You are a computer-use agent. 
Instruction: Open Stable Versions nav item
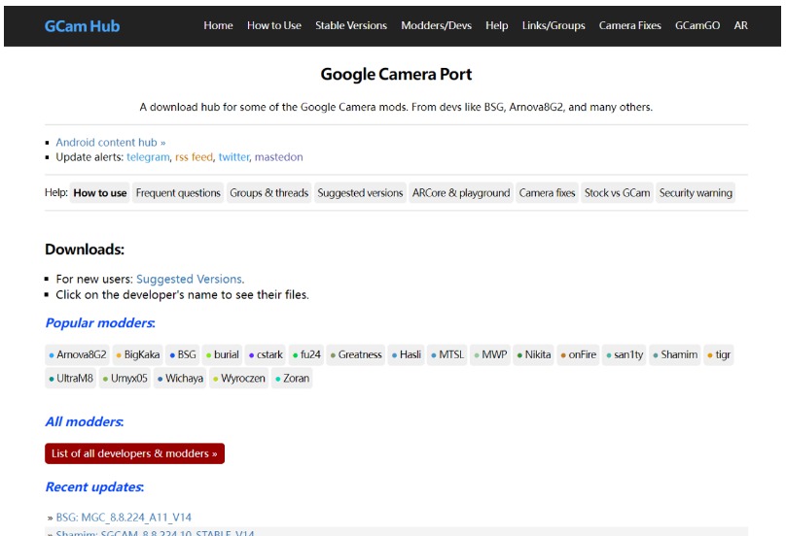pos(351,25)
